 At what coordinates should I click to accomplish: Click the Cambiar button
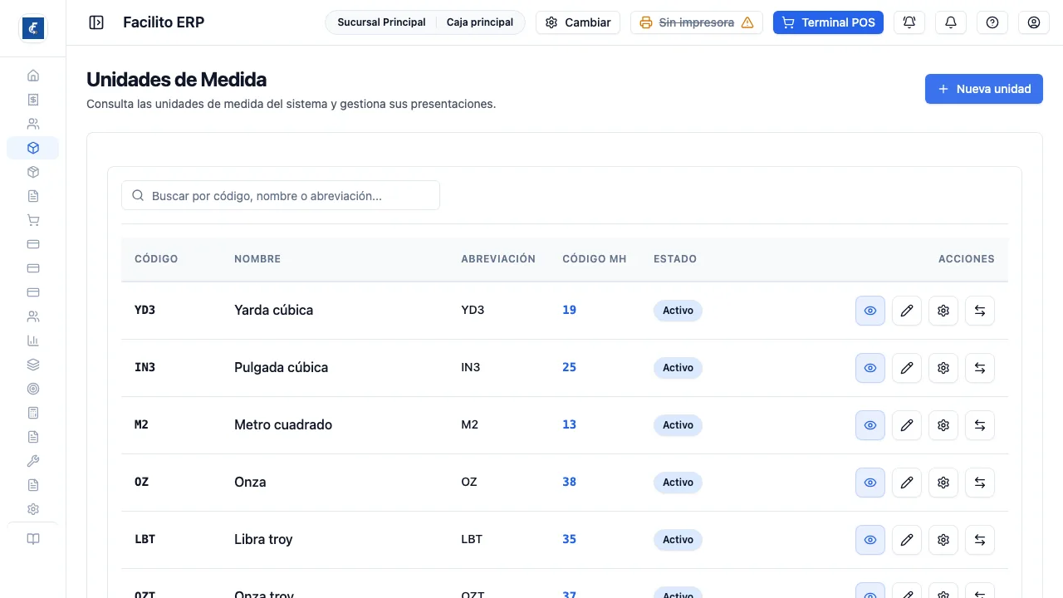coord(578,22)
